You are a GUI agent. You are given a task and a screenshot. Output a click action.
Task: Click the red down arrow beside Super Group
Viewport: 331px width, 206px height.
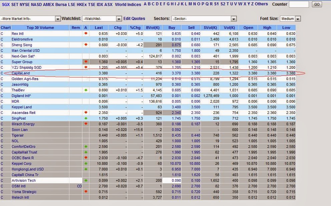coord(85,62)
